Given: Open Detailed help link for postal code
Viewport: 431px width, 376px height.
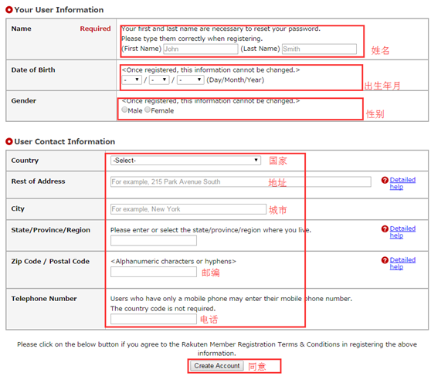Looking at the screenshot, I should [402, 263].
